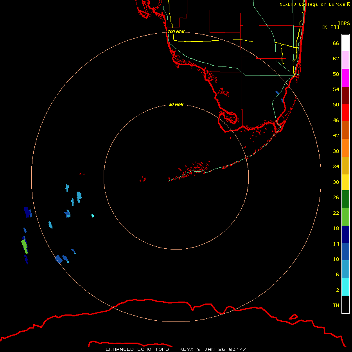Pick the navy blue legend band
Image resolution: width=352 pixels, height=352 pixels.
pos(345,234)
